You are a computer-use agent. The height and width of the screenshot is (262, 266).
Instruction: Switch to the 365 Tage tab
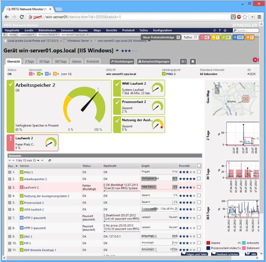point(61,62)
